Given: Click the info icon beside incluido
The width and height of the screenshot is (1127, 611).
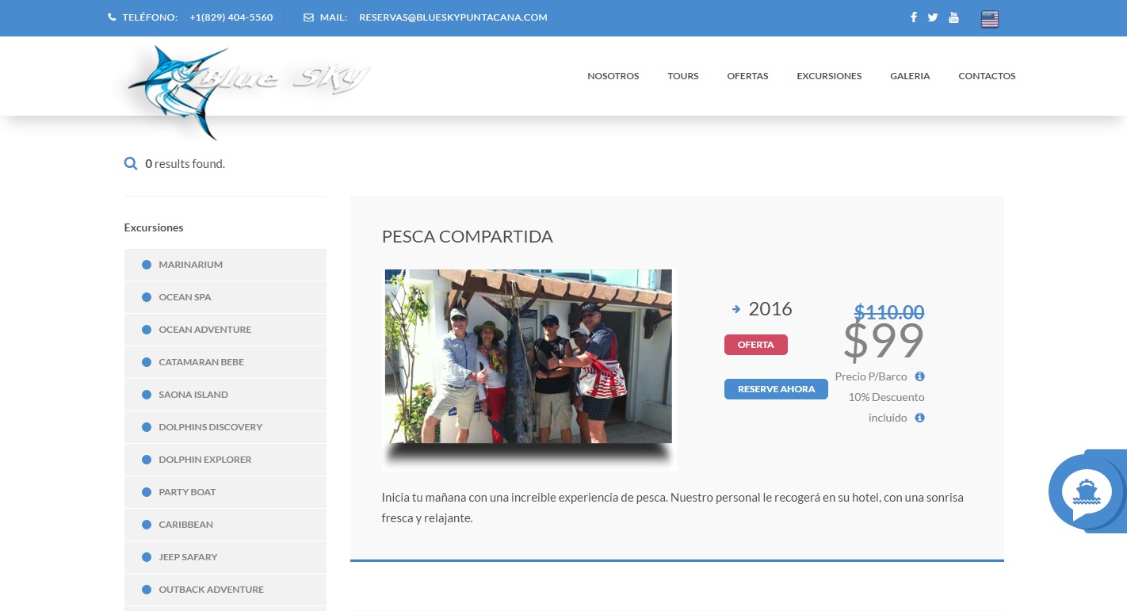Looking at the screenshot, I should 919,418.
